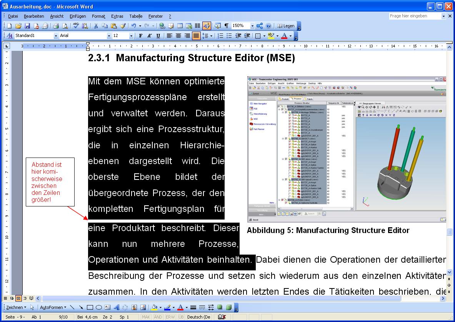455x322 pixels.
Task: Open the Datei menu
Action: [13, 16]
